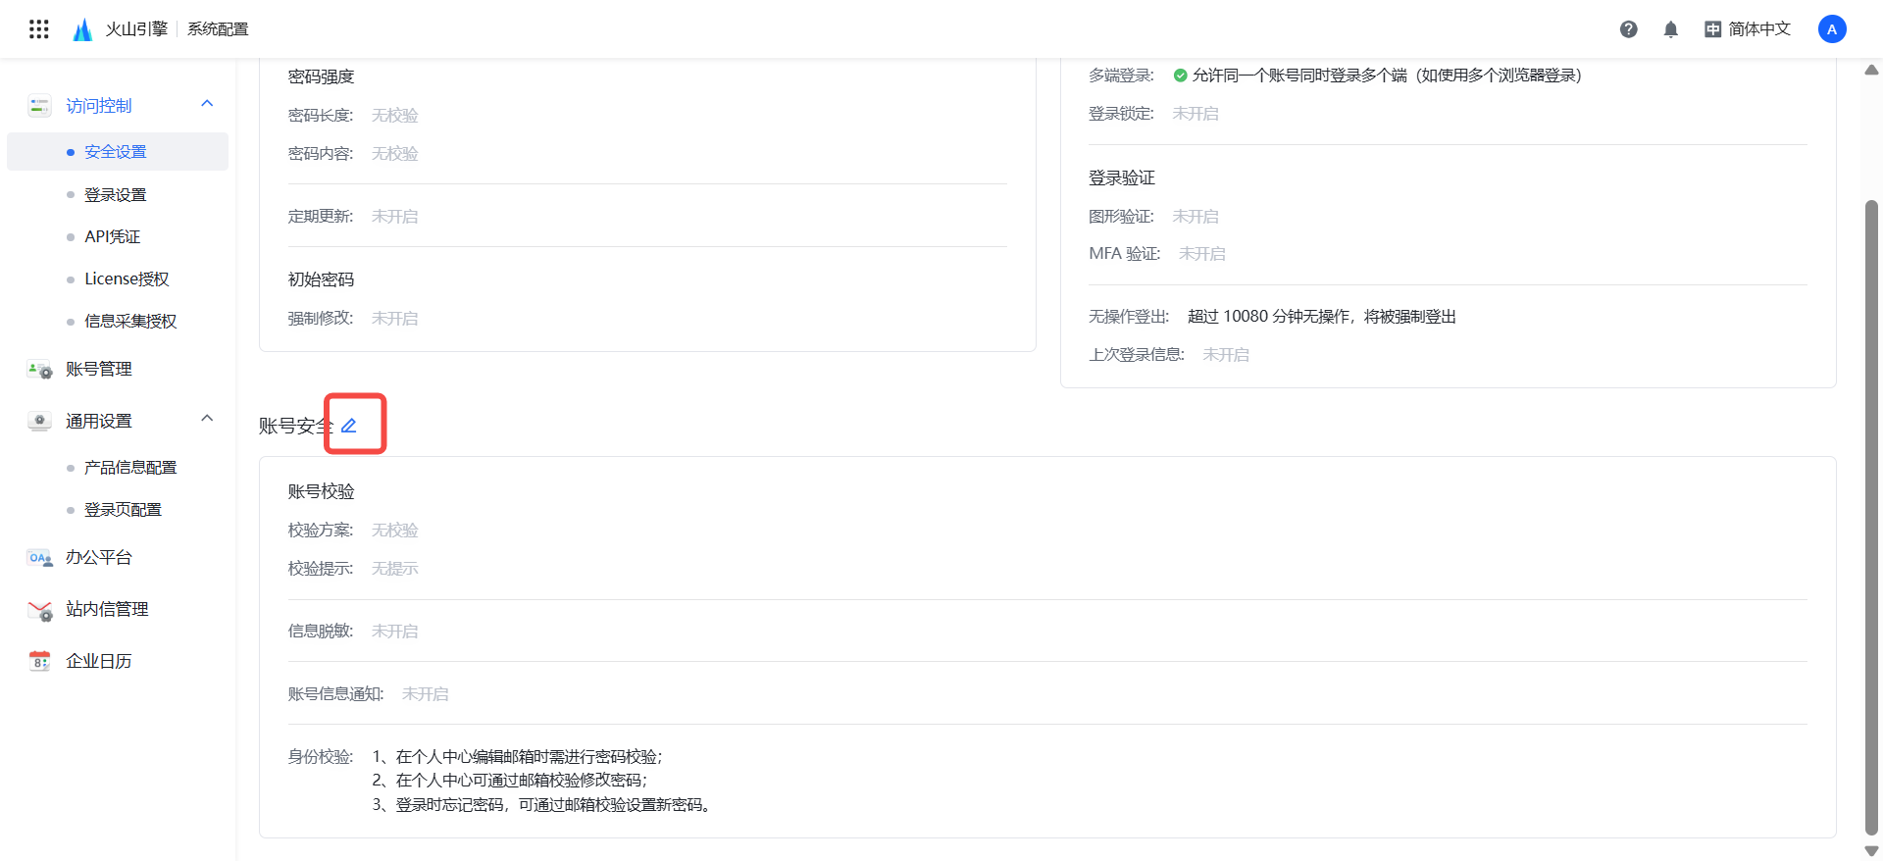Screen dimensions: 1883x861
Task: Click identity rule 3 about forgotten password
Action: [541, 805]
